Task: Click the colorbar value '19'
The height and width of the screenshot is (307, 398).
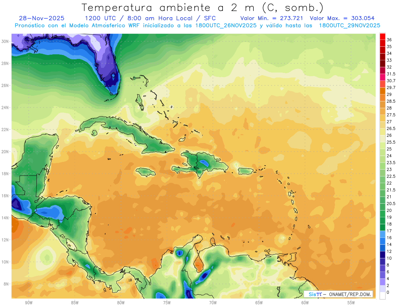Action: pyautogui.click(x=389, y=217)
